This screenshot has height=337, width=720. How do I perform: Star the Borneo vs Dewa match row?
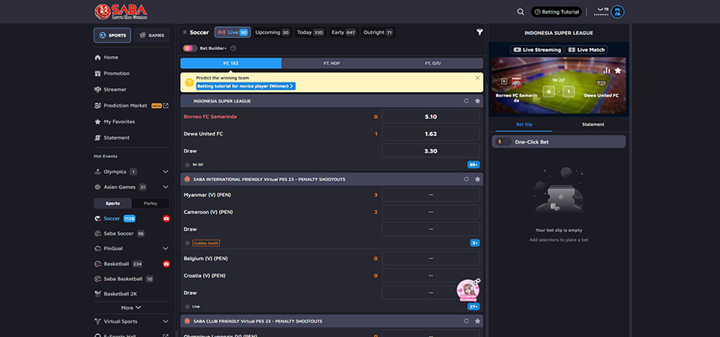[187, 165]
